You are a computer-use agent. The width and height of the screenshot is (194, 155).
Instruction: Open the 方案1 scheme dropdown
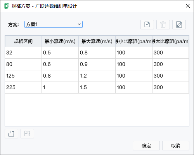(x=54, y=24)
